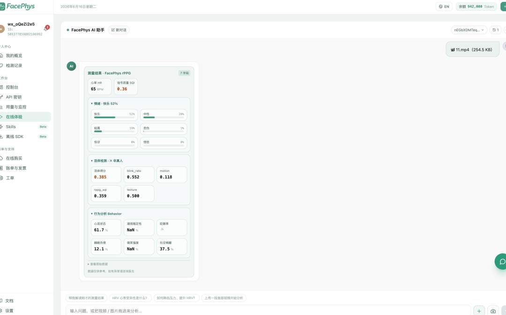This screenshot has height=315, width=506.
Task: Click the Beta badge next to Skills
Action: pos(43,127)
